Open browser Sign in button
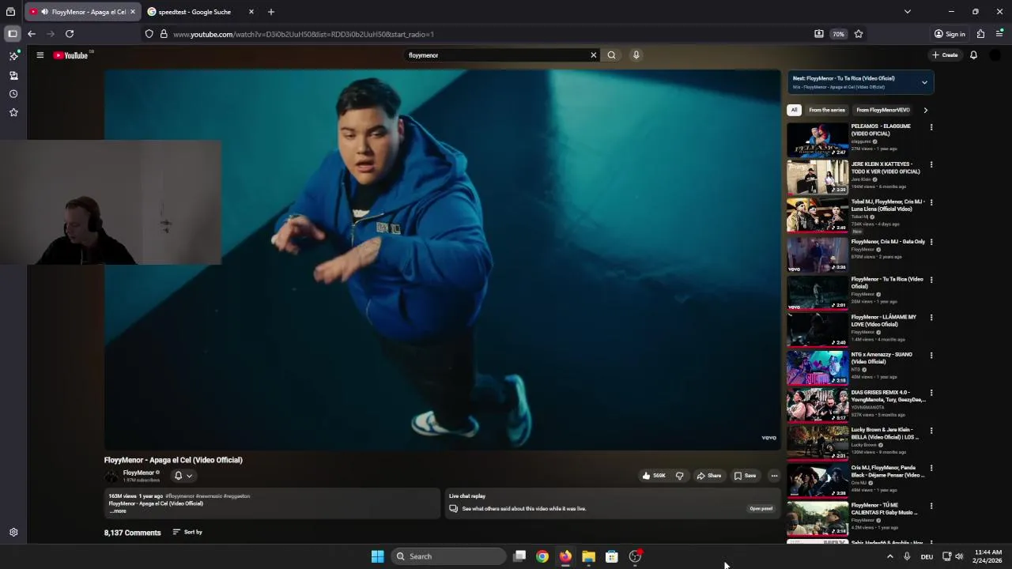 point(950,34)
